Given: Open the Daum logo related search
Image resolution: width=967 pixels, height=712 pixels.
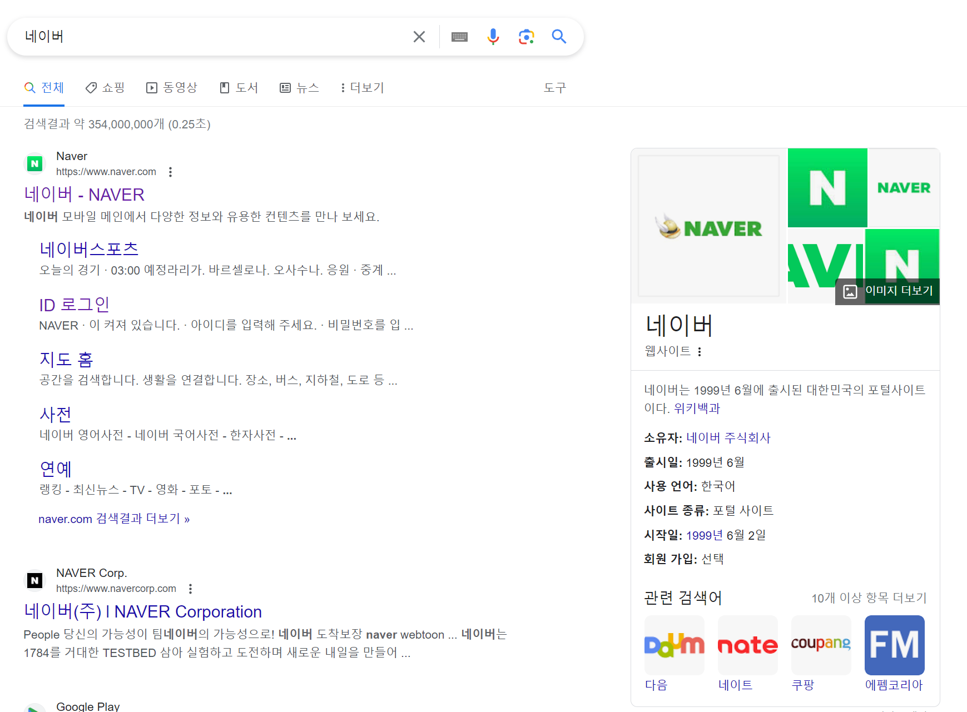Looking at the screenshot, I should 674,645.
